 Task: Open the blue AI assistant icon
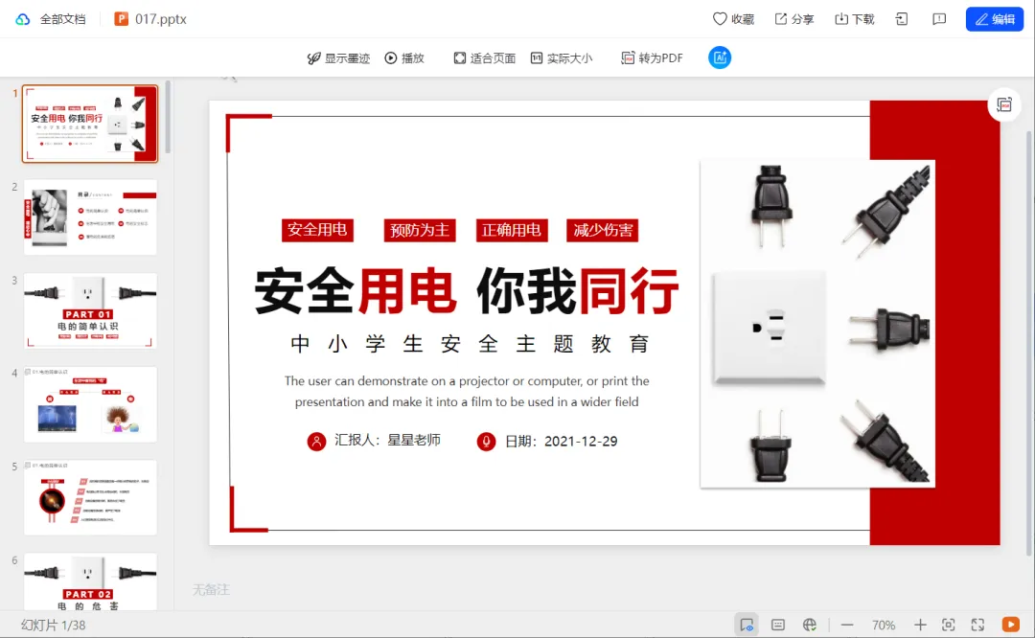[720, 57]
